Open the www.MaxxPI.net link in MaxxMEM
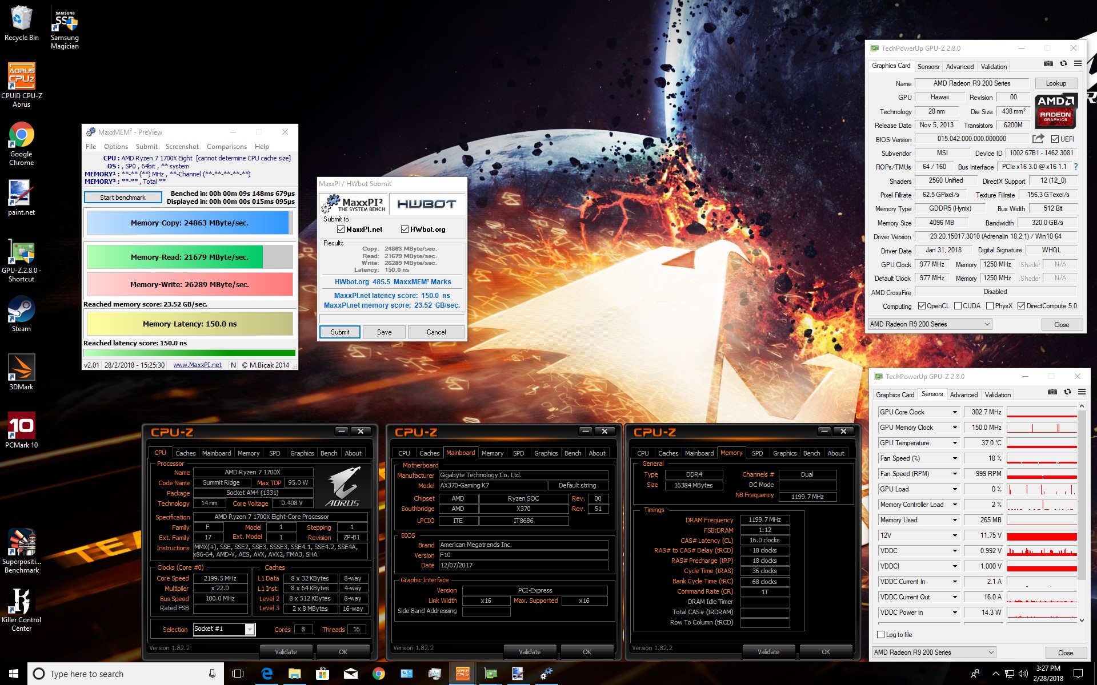1097x685 pixels. tap(197, 365)
